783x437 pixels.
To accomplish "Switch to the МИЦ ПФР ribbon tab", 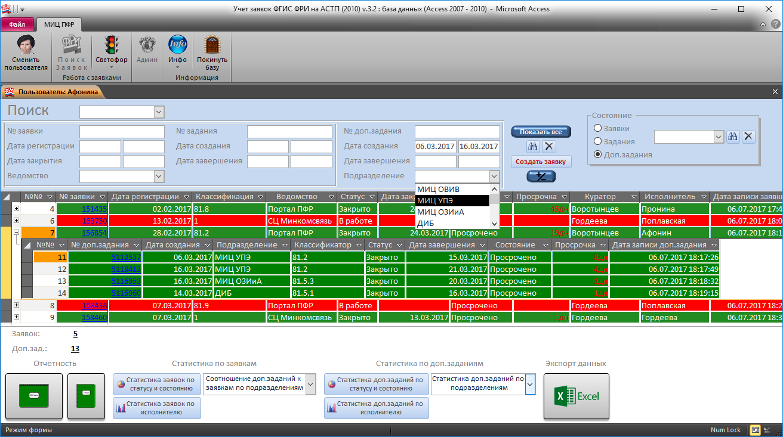I will pos(59,24).
